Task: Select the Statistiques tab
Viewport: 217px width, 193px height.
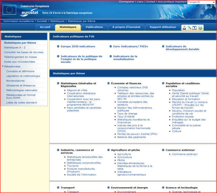Action: [68, 27]
